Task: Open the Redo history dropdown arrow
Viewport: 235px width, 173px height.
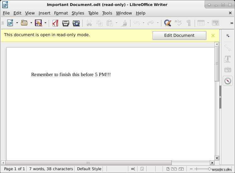Action: coord(158,23)
